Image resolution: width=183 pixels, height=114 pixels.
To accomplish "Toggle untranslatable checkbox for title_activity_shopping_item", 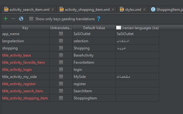I will pos(61,98).
